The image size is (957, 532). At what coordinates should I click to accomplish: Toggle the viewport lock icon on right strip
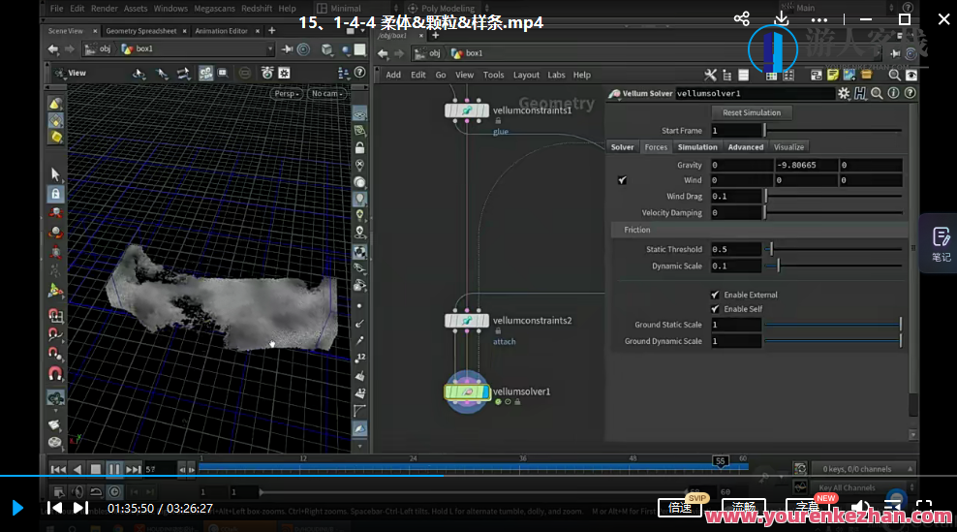click(359, 148)
